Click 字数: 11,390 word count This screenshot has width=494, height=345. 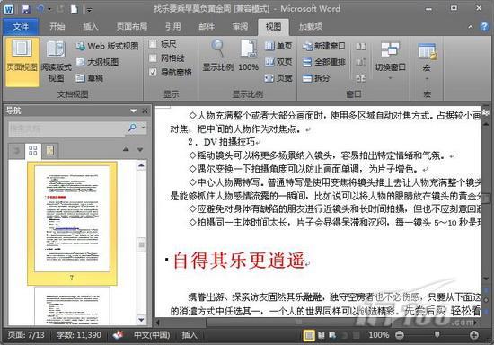[79, 335]
